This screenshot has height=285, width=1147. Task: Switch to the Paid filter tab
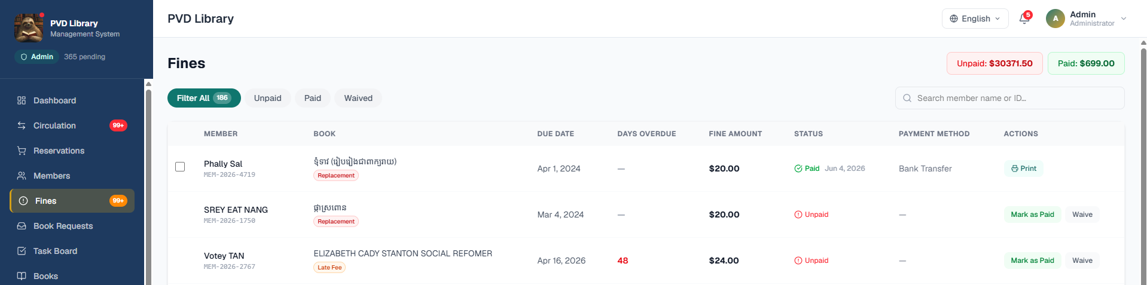(x=313, y=98)
